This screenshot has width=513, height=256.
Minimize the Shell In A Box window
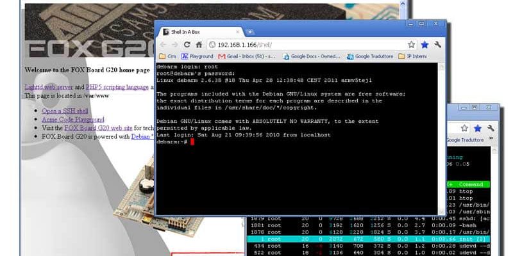(x=411, y=24)
